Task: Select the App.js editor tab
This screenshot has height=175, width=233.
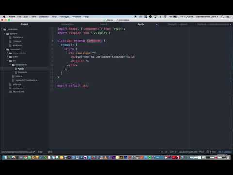Action: point(141,24)
